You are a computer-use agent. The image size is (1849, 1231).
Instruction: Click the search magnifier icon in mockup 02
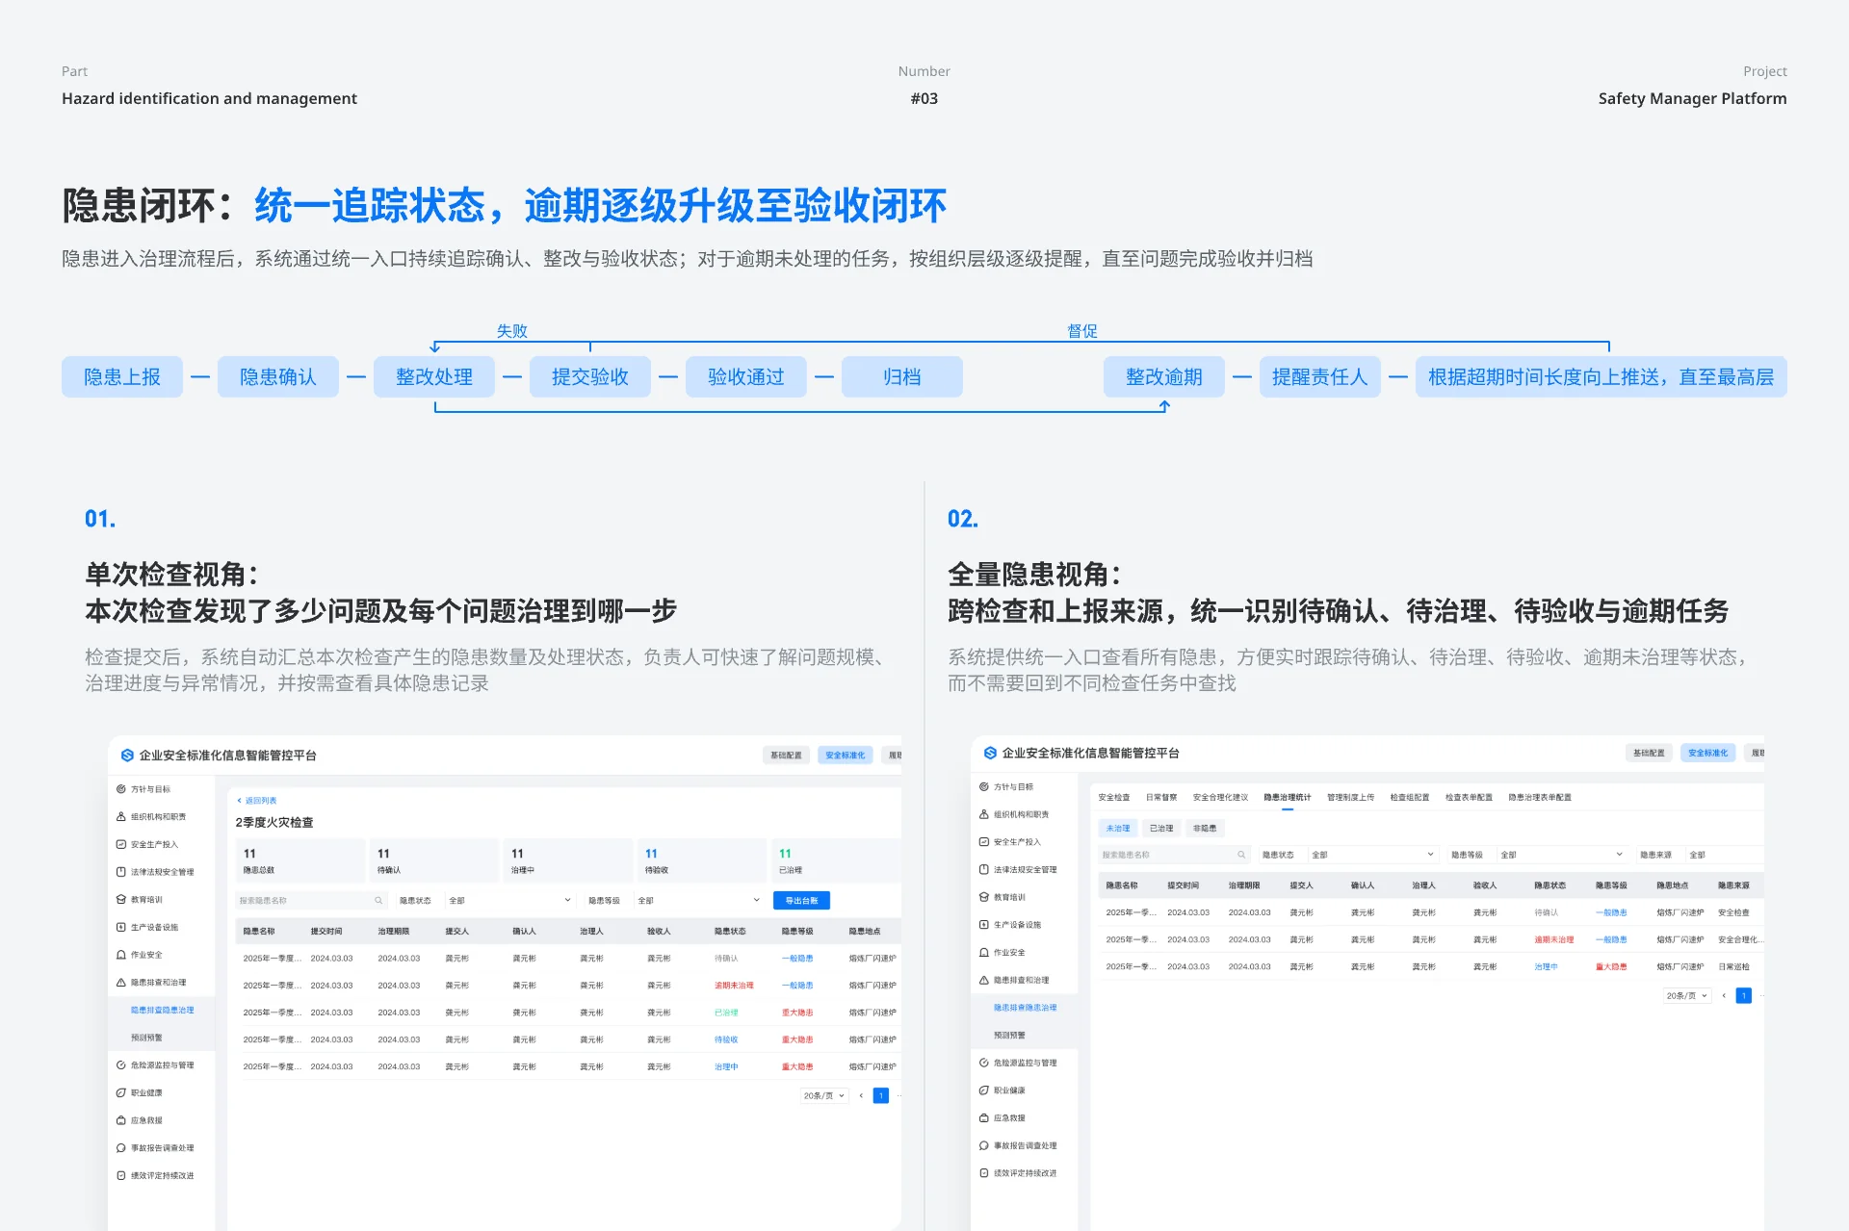(x=1241, y=855)
